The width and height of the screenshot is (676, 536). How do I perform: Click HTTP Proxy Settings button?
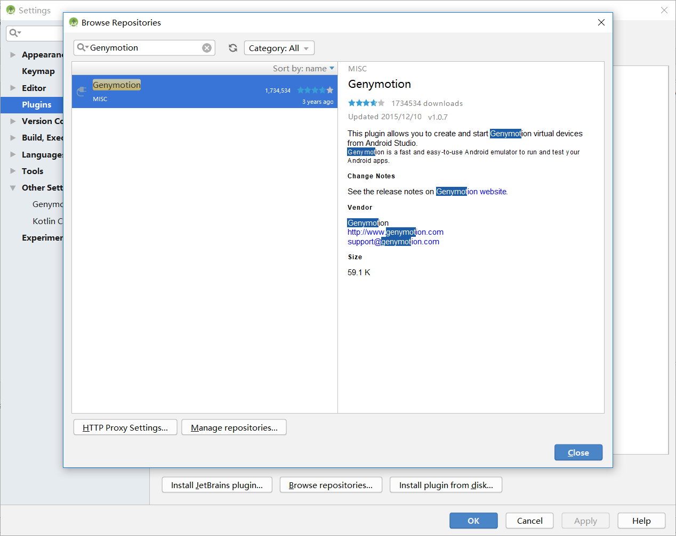[x=125, y=427]
